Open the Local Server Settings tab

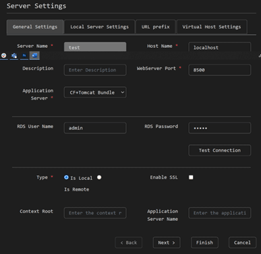pos(99,27)
